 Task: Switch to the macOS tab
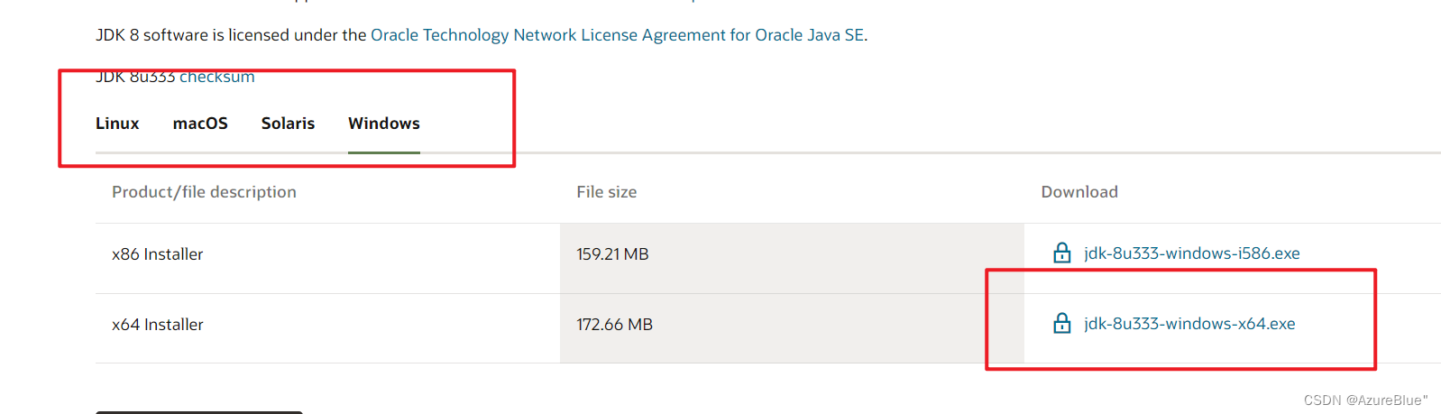coord(200,124)
